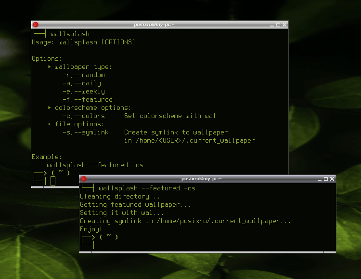Viewport: 361px width, 279px height.
Task: Maximize the upper terminal window
Action: (278, 25)
